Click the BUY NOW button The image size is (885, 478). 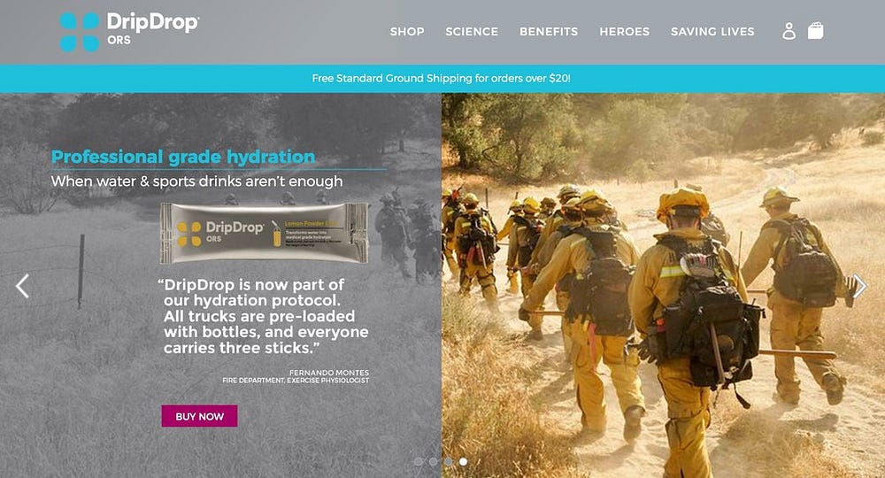click(199, 416)
